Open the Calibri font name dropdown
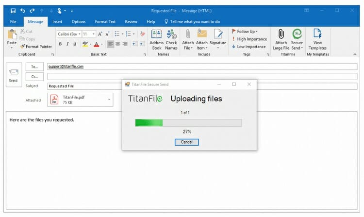 click(x=80, y=34)
